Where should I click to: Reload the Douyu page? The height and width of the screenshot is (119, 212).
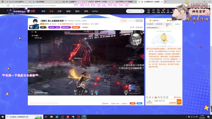coord(8,6)
